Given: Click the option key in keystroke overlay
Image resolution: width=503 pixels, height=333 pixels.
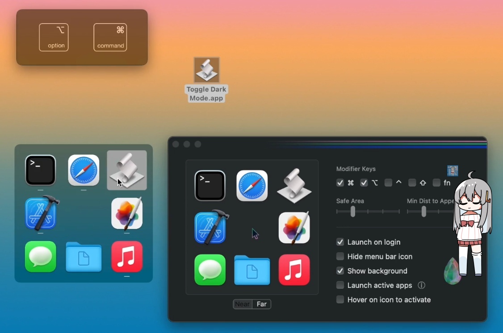Looking at the screenshot, I should pos(54,37).
